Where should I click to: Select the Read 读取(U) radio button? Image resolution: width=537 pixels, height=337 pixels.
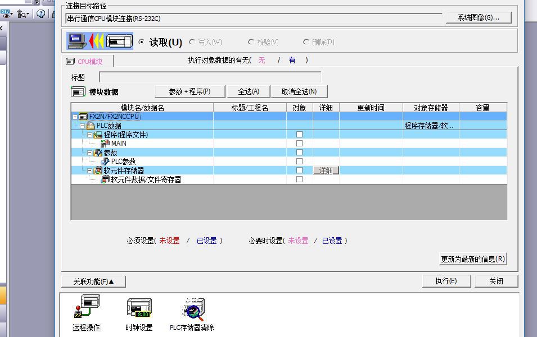pyautogui.click(x=142, y=42)
